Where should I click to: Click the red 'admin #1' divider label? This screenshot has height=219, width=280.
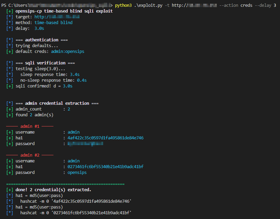pyautogui.click(x=30, y=126)
